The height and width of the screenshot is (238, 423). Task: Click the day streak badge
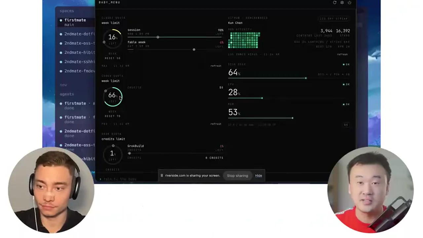point(333,19)
